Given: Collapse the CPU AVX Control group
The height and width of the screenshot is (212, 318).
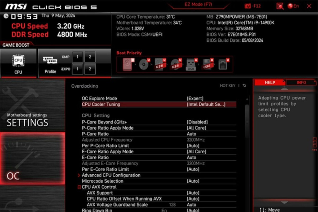Looking at the screenshot, I should pyautogui.click(x=79, y=187).
